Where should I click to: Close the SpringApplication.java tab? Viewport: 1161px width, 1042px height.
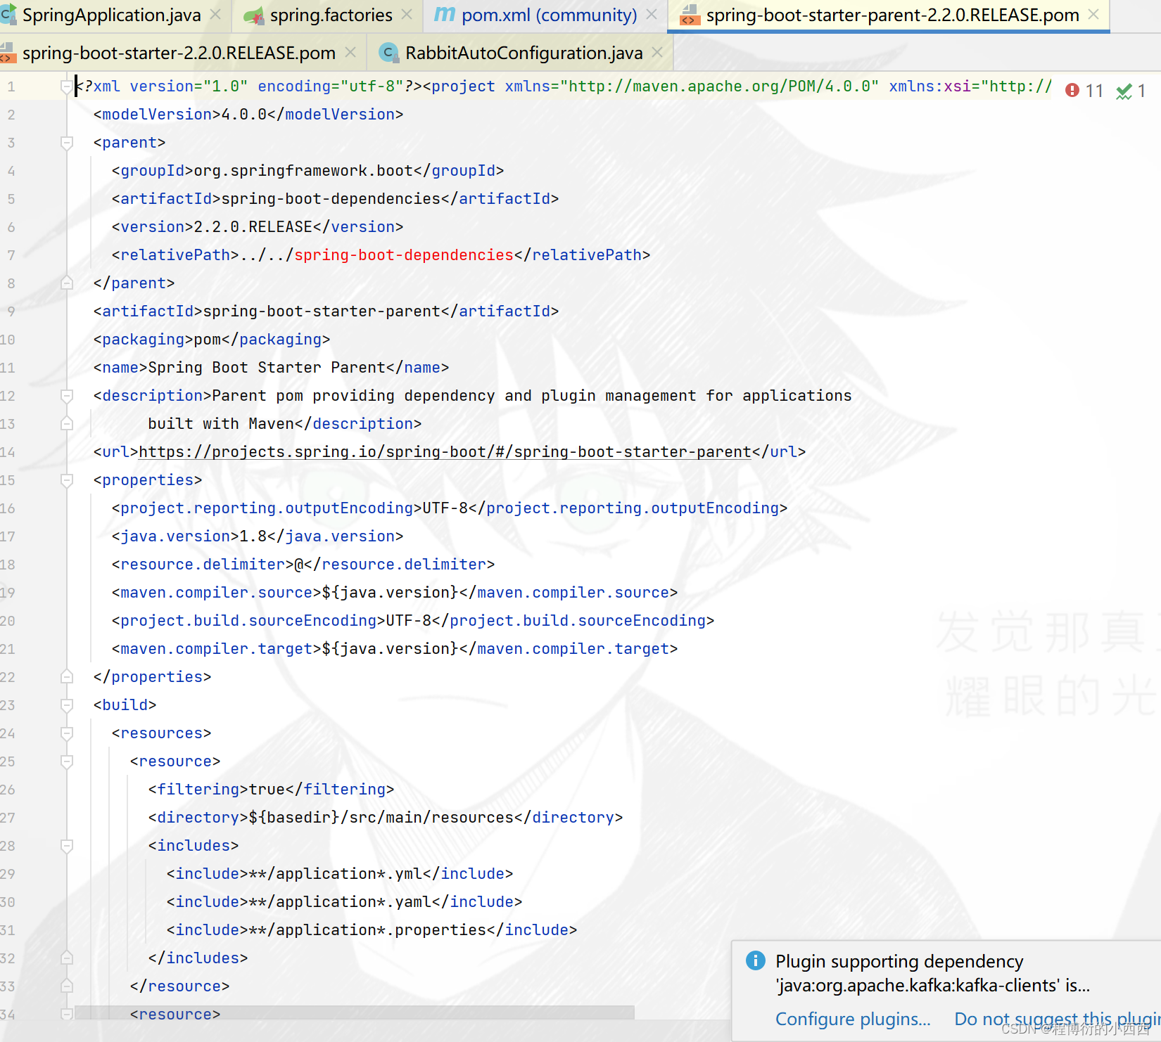216,14
